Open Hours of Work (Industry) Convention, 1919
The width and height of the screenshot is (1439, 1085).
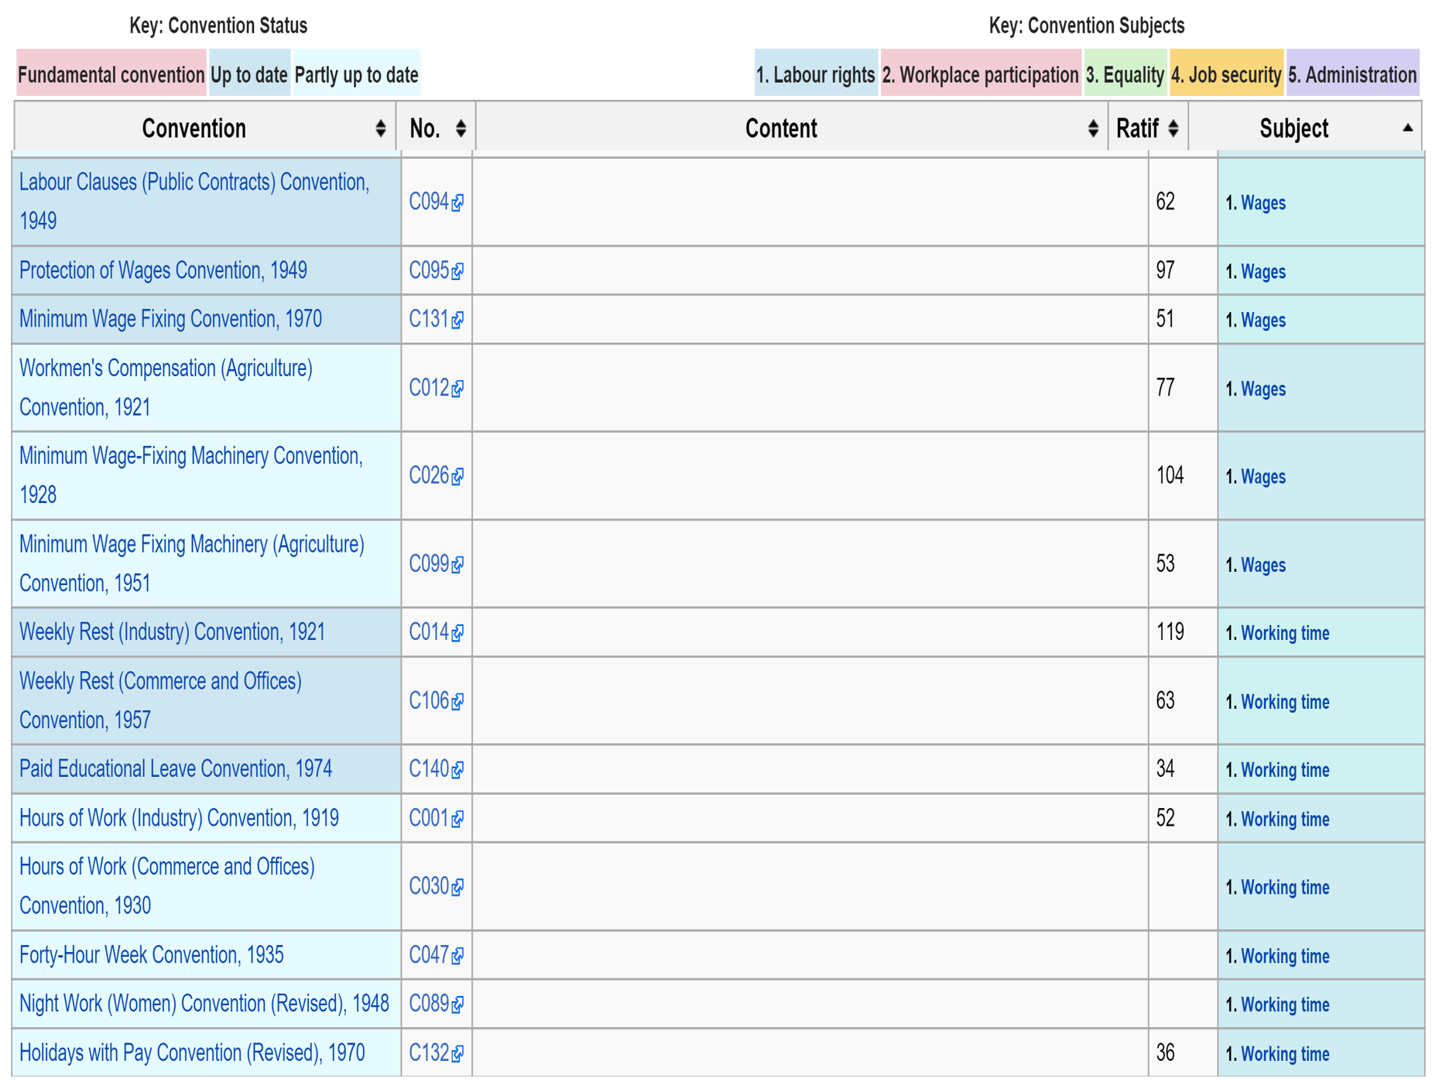click(179, 818)
